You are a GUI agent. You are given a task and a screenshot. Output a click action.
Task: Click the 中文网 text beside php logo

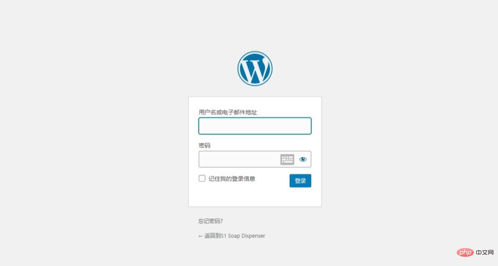(x=485, y=252)
